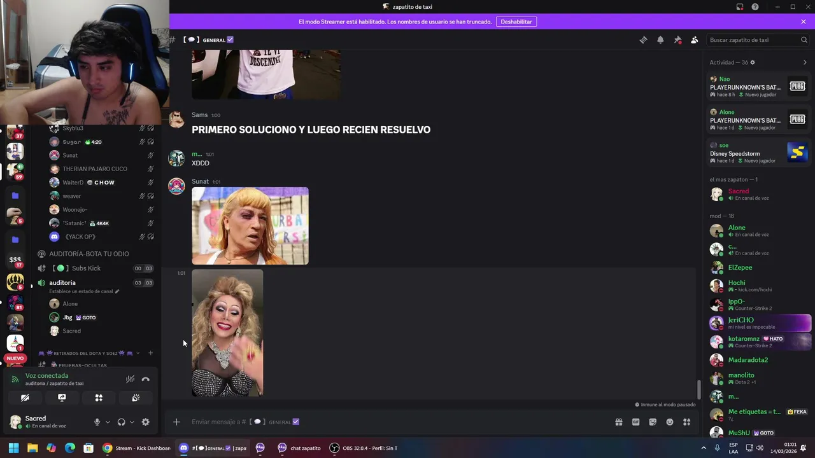Open Nao's PLAYERUNKNOWN'S BATTLEGROUNDS activity card
Image resolution: width=815 pixels, height=458 pixels.
click(759, 87)
